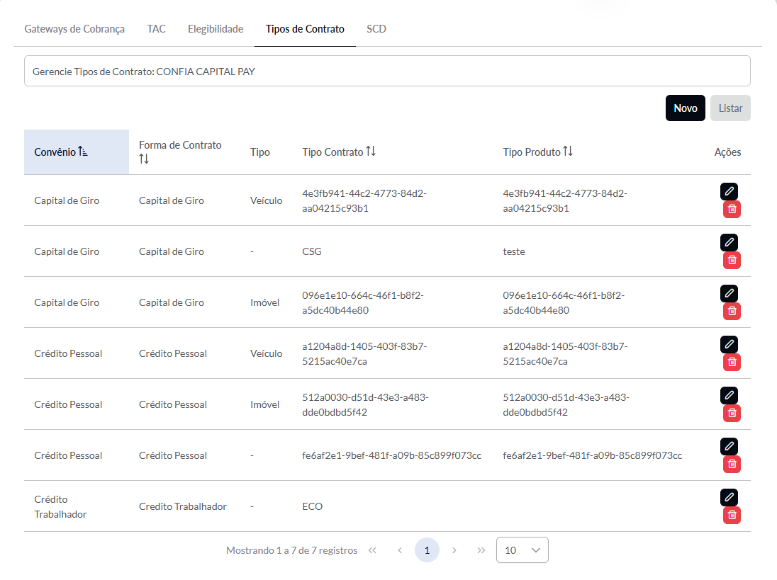777x580 pixels.
Task: Click Tipo Contrato cell 4e3fb941-44c2-4773-84d2
Action: (364, 200)
